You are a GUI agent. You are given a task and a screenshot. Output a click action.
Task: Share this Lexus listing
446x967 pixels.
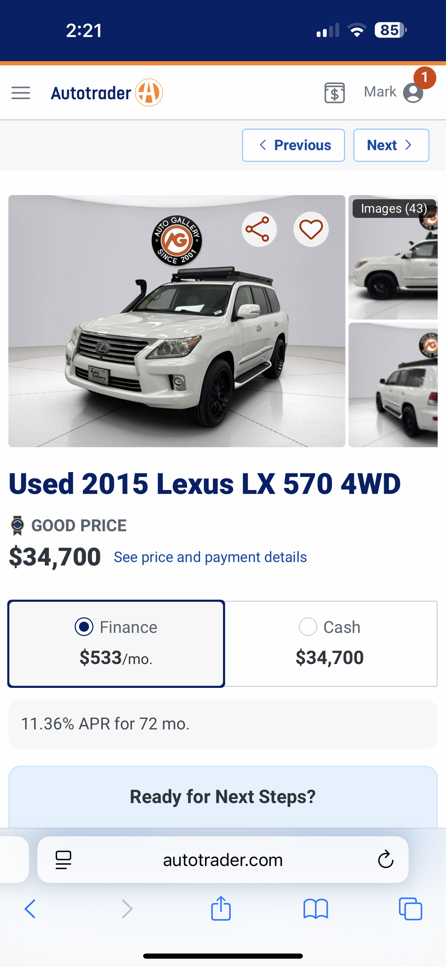pos(259,229)
